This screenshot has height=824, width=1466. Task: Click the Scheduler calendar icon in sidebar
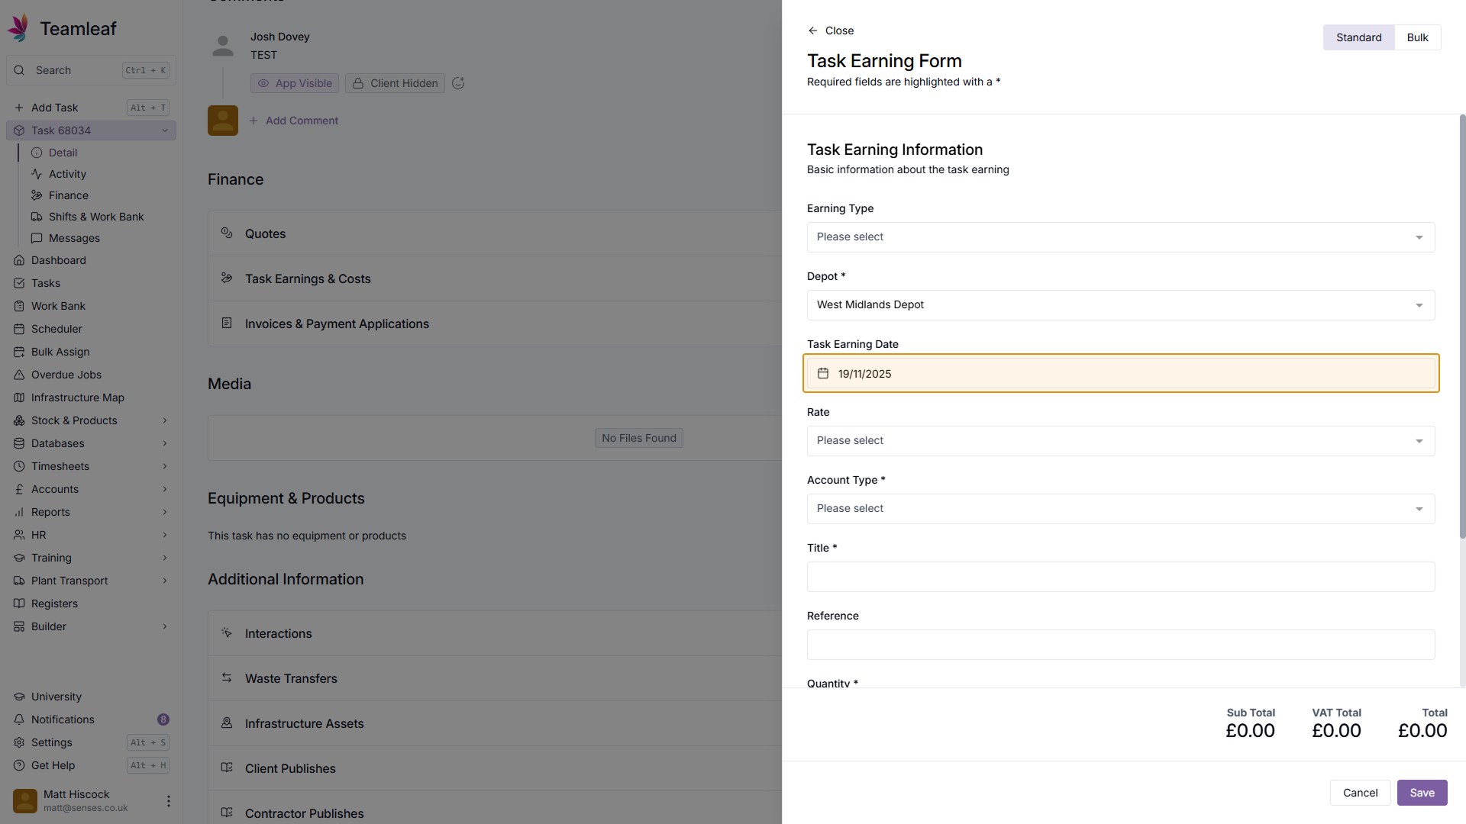[19, 329]
